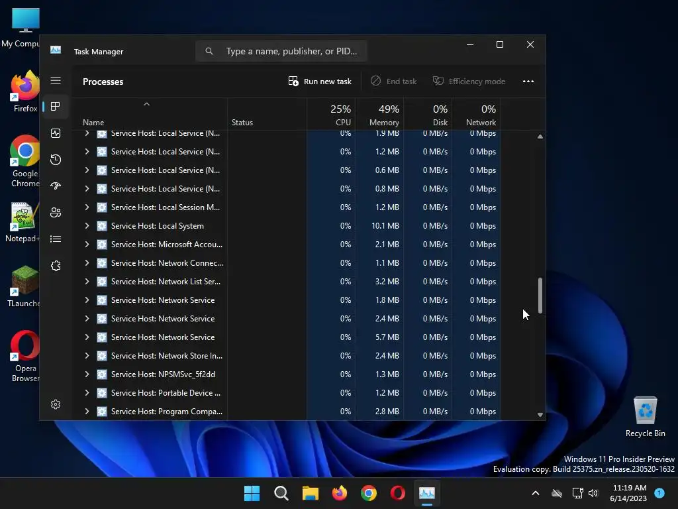
Task: Select Recycle Bin desktop icon
Action: (645, 417)
